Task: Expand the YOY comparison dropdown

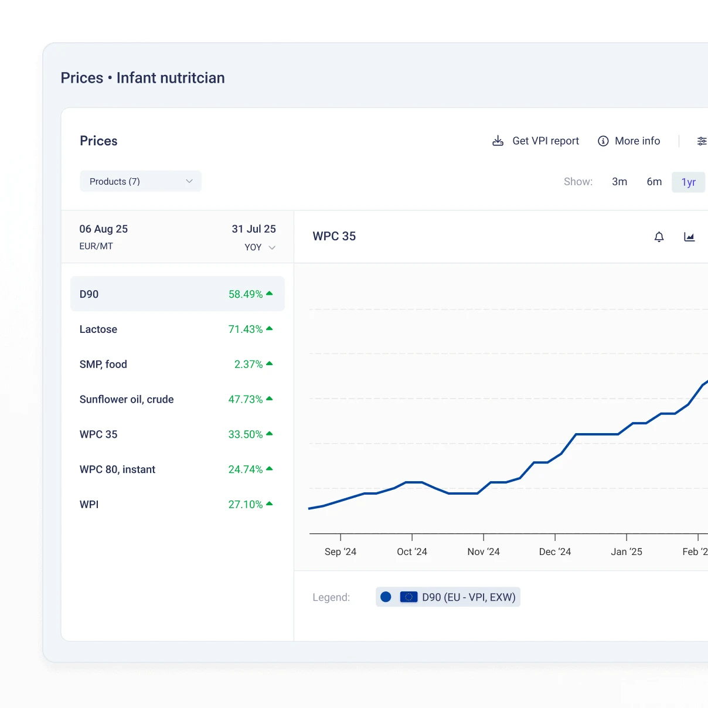Action: 260,247
